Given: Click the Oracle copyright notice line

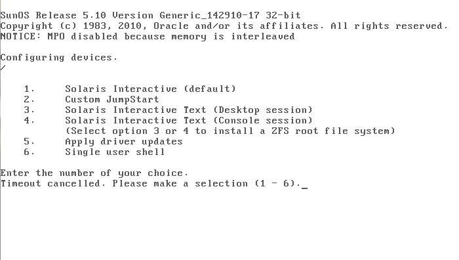Looking at the screenshot, I should (x=224, y=26).
